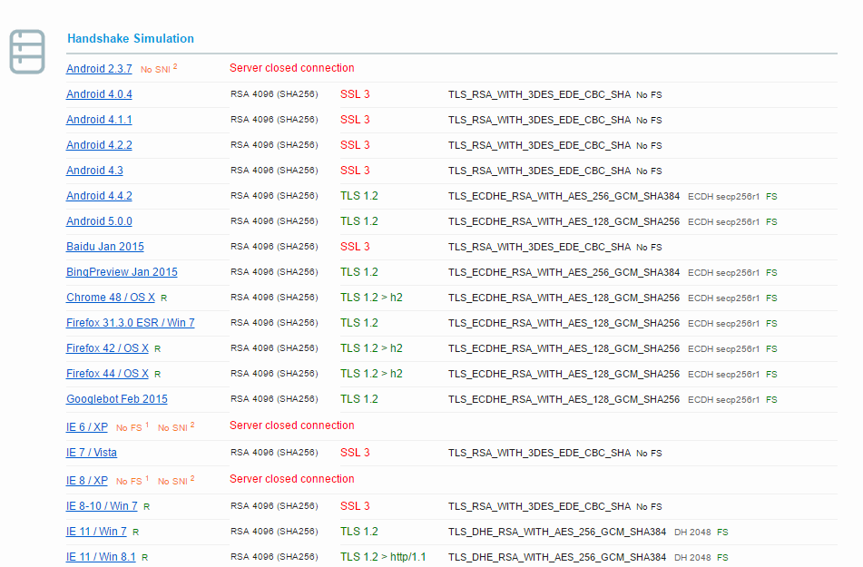Open the BingPreview Jan 2015 link
Viewport: 863px width, 567px height.
pos(122,272)
